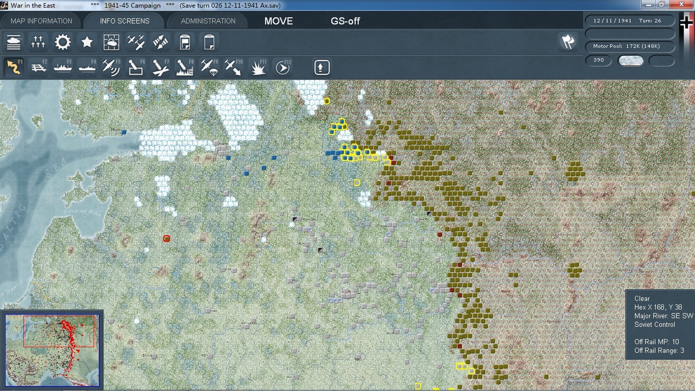Screen dimensions: 695x391
Task: Switch to the ADMINISTRATION tab
Action: pyautogui.click(x=208, y=21)
